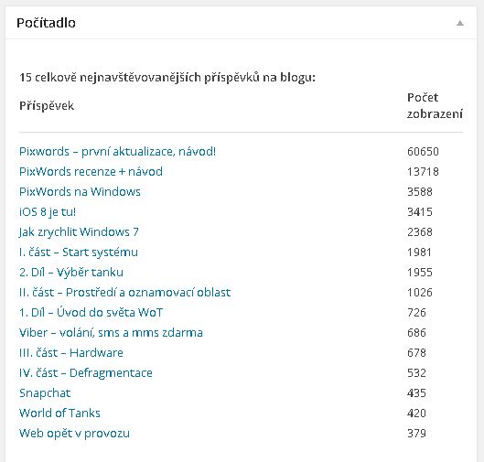Open "Pixwords – první aktualizace, návod!" post
The image size is (484, 462).
118,152
